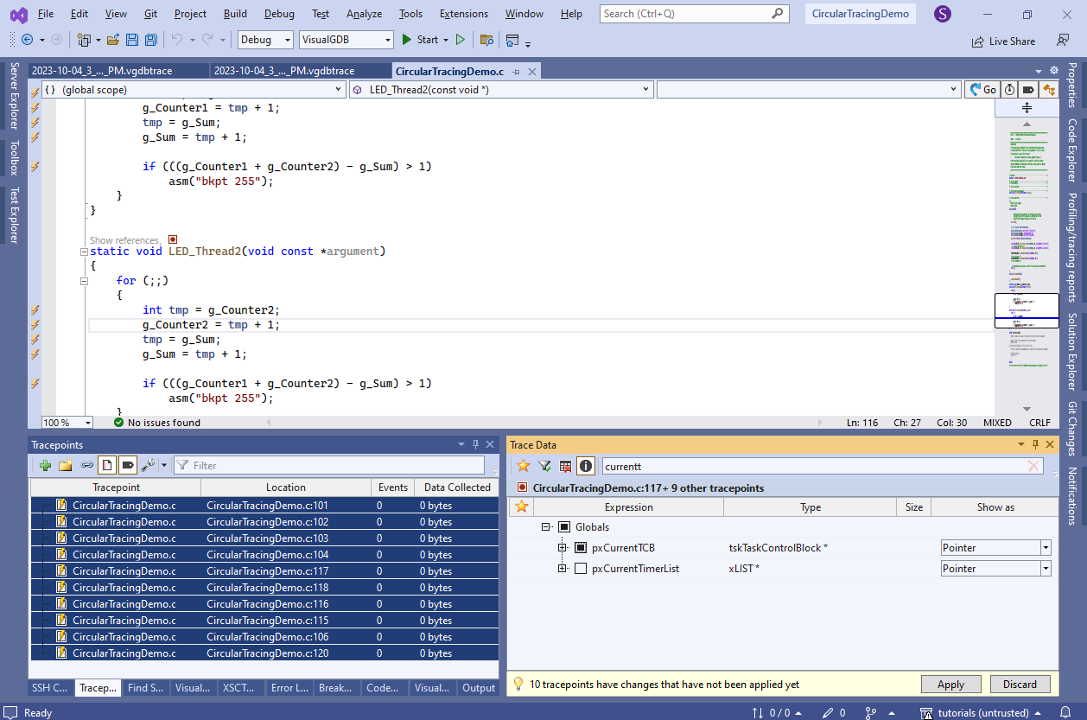Click the table view icon in the Trace Data toolbar
1087x720 pixels.
click(x=565, y=466)
